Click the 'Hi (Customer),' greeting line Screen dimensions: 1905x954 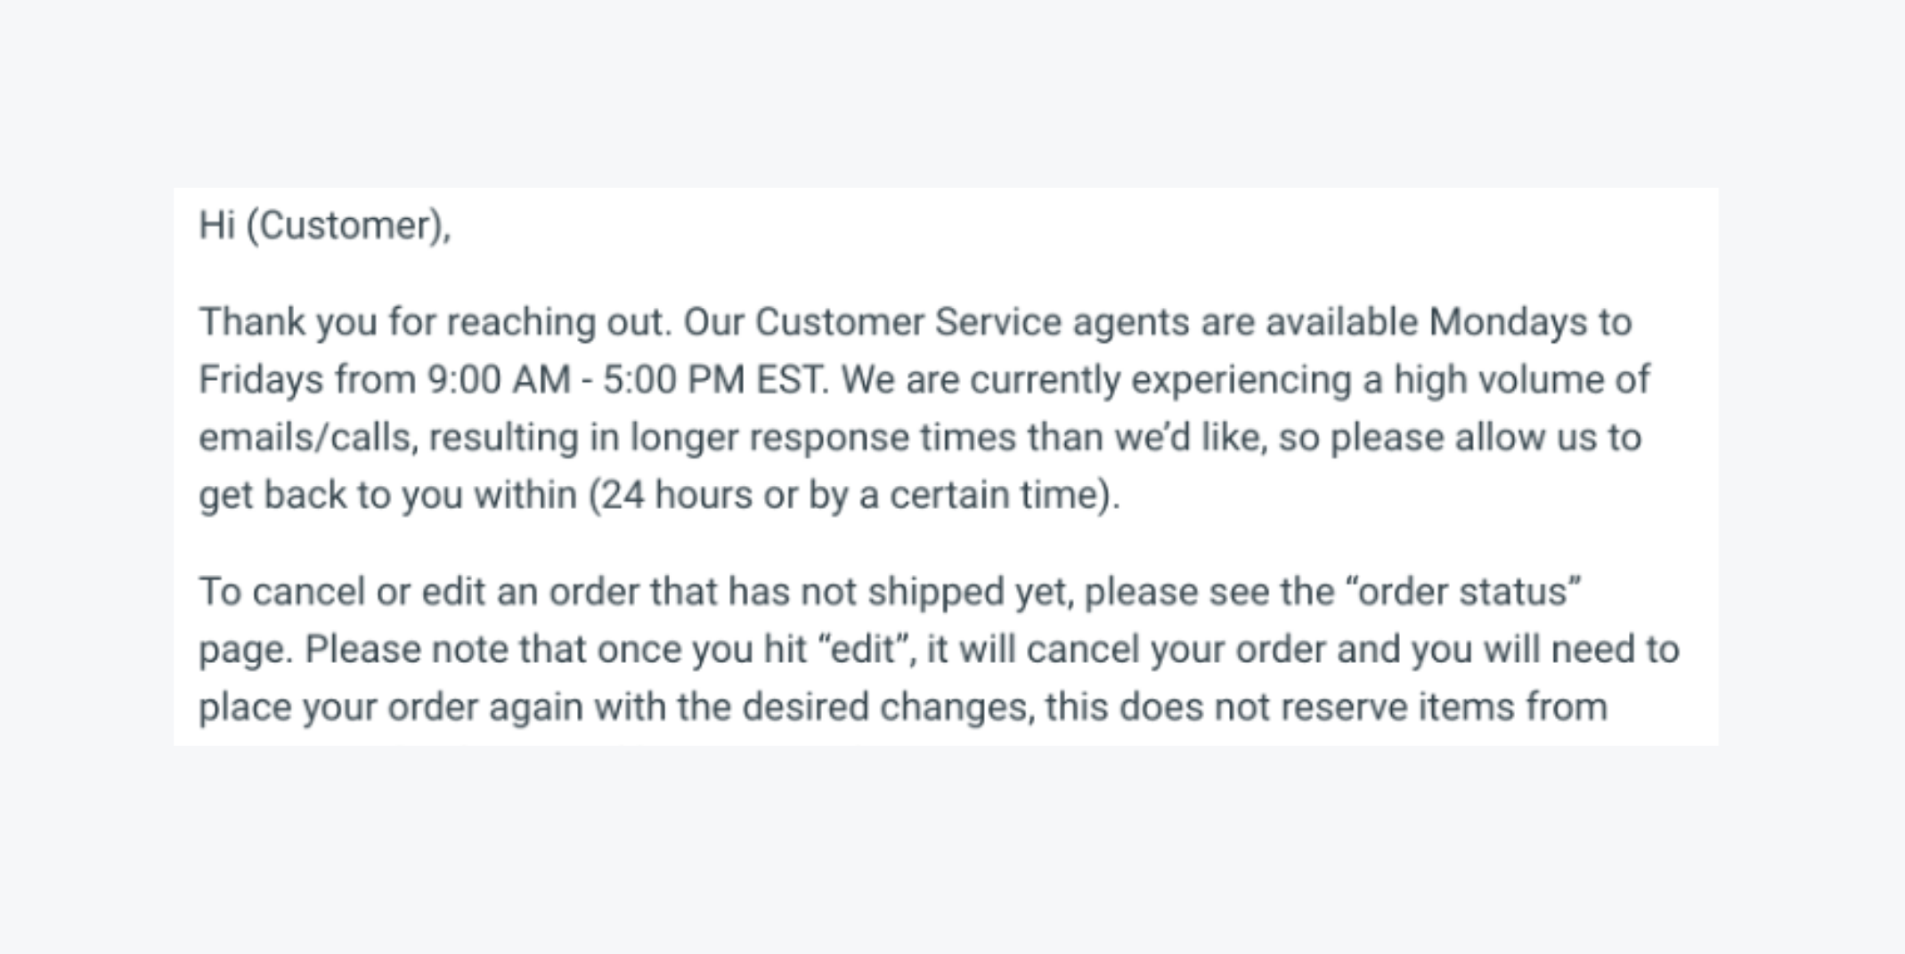(325, 225)
